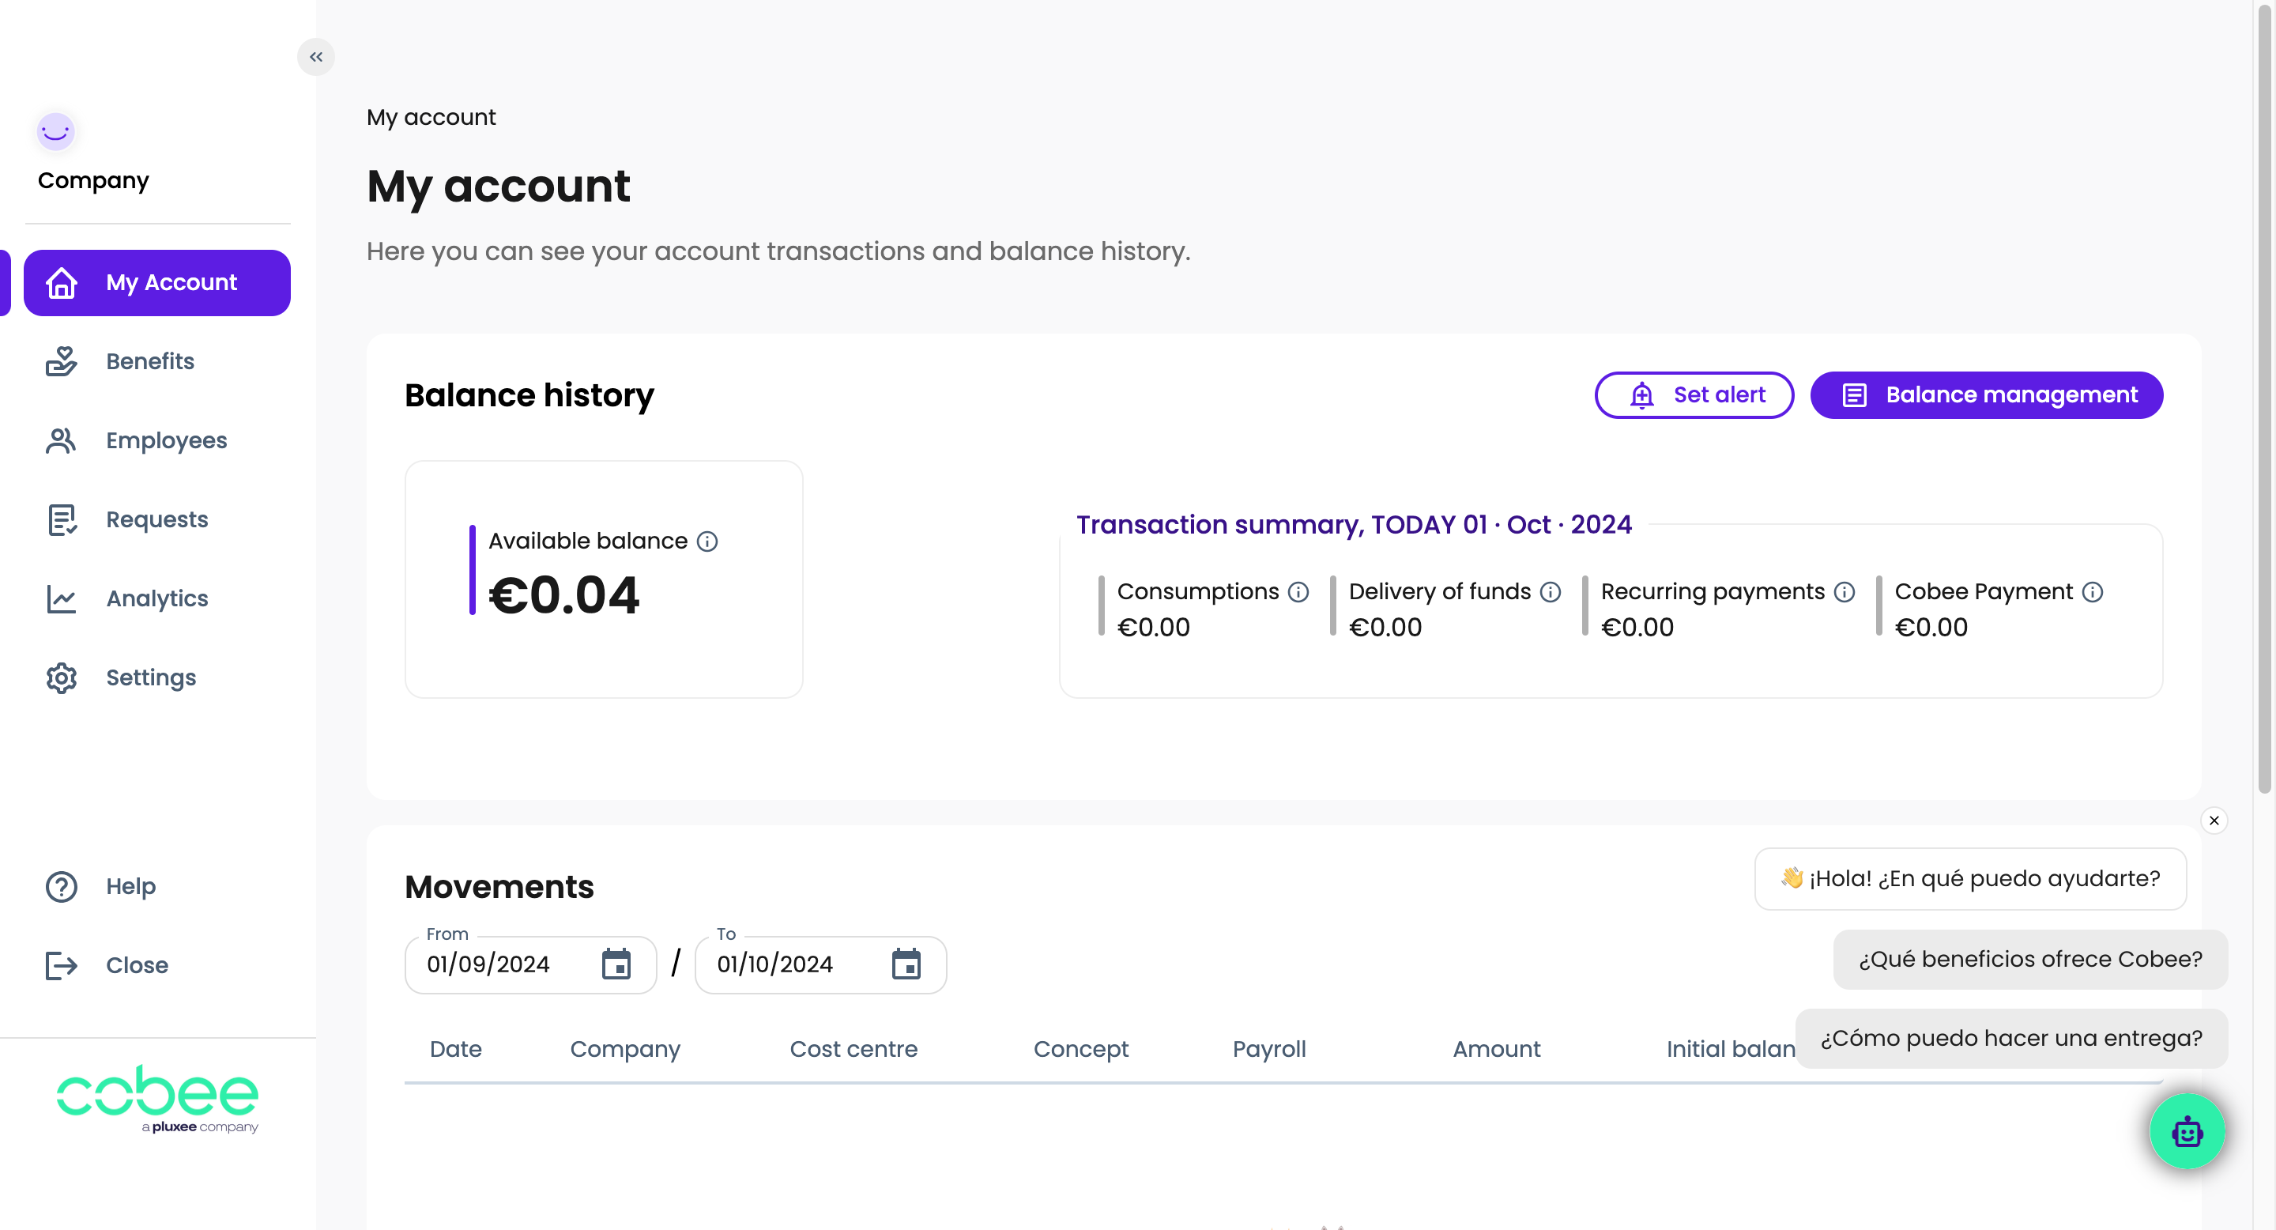Image resolution: width=2276 pixels, height=1230 pixels.
Task: Navigate to Requests page
Action: click(x=156, y=519)
